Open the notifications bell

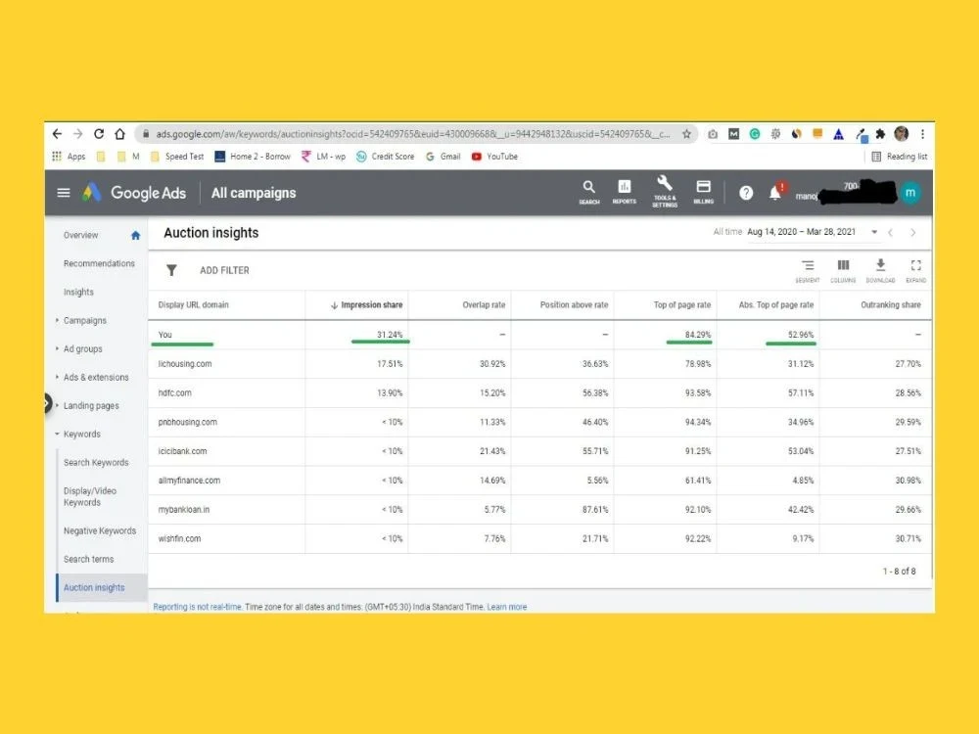tap(775, 193)
